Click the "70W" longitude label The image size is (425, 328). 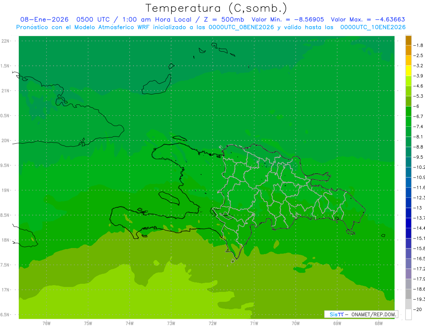coord(296,323)
